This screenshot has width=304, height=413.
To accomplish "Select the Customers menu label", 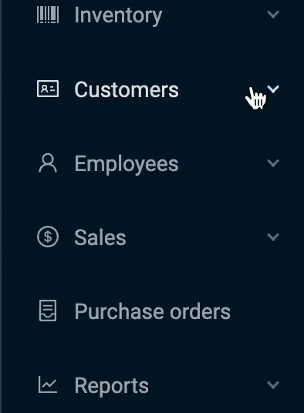I will [127, 89].
